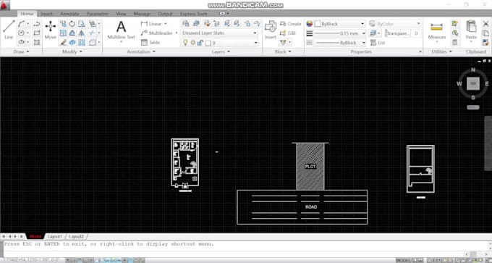Open the AutoCAD application menu button
This screenshot has height=263, width=492.
pos(5,5)
